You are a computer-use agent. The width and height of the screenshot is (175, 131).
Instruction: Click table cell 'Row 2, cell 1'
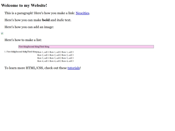[43, 55]
